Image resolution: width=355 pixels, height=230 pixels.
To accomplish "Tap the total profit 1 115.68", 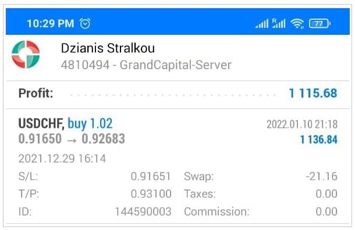I will click(313, 93).
